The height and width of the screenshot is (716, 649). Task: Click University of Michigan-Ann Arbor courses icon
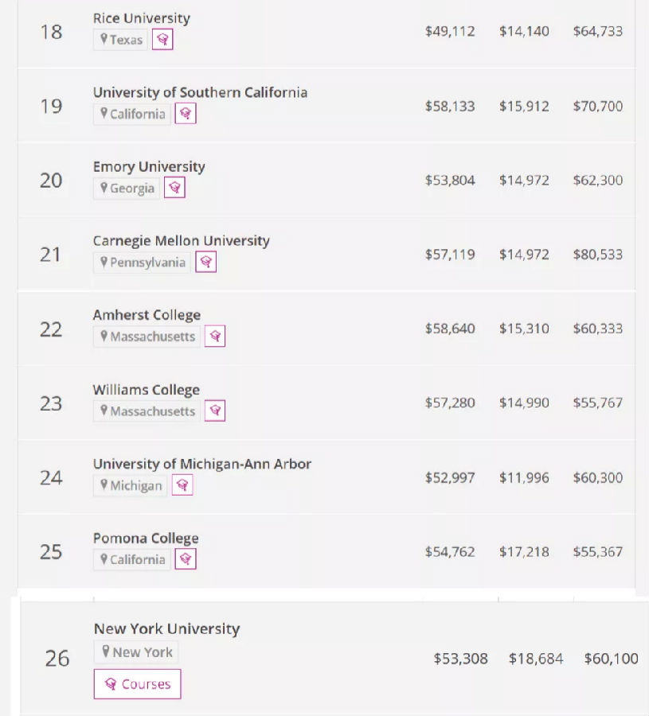(182, 485)
